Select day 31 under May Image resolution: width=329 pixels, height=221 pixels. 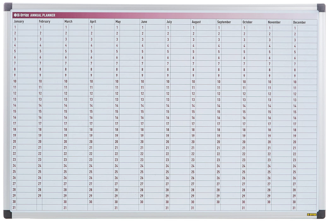pos(116,208)
